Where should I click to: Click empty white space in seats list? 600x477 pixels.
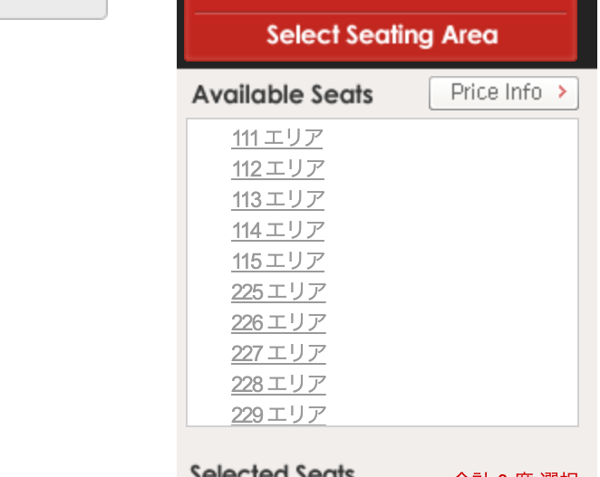[453, 272]
